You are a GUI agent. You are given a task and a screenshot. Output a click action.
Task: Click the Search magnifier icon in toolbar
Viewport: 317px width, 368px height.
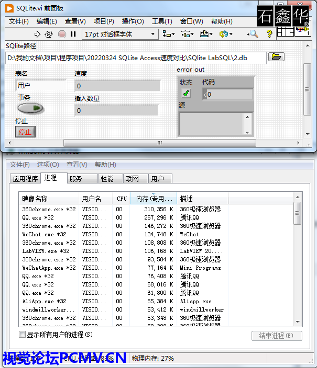point(253,34)
